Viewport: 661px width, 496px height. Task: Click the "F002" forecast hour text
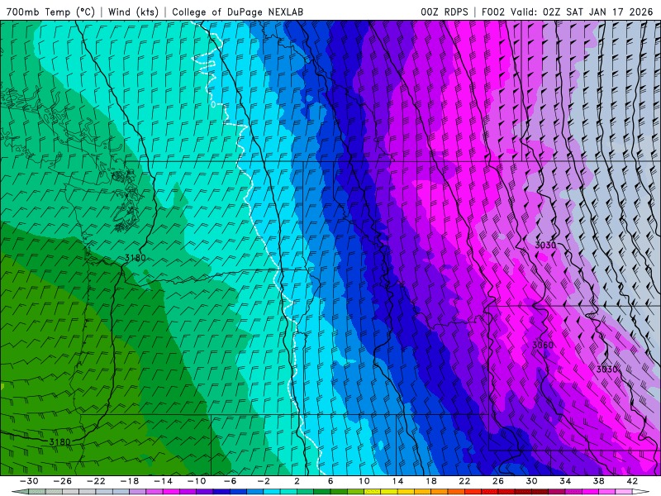492,12
